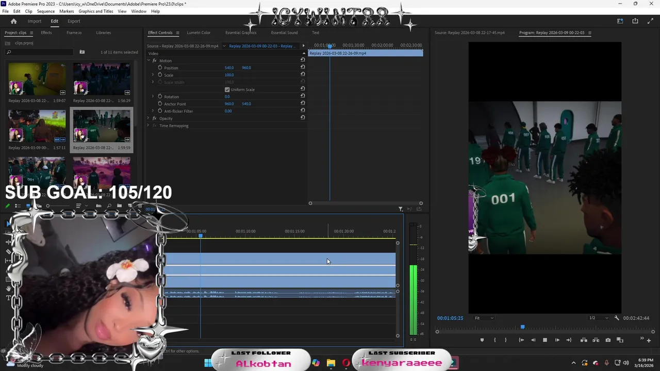
Task: Reset the Position parameter
Action: click(303, 68)
